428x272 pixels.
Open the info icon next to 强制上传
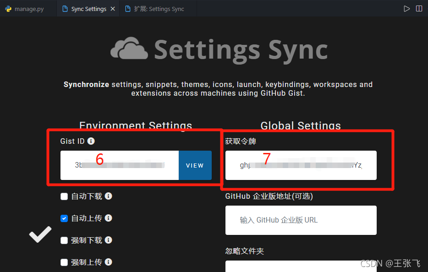pyautogui.click(x=109, y=262)
